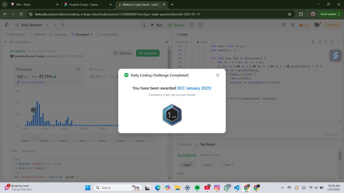Reset code to default icon
The width and height of the screenshot is (344, 193).
[332, 42]
